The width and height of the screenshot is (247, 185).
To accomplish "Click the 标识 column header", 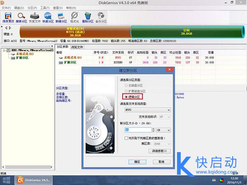I will click(x=130, y=52).
